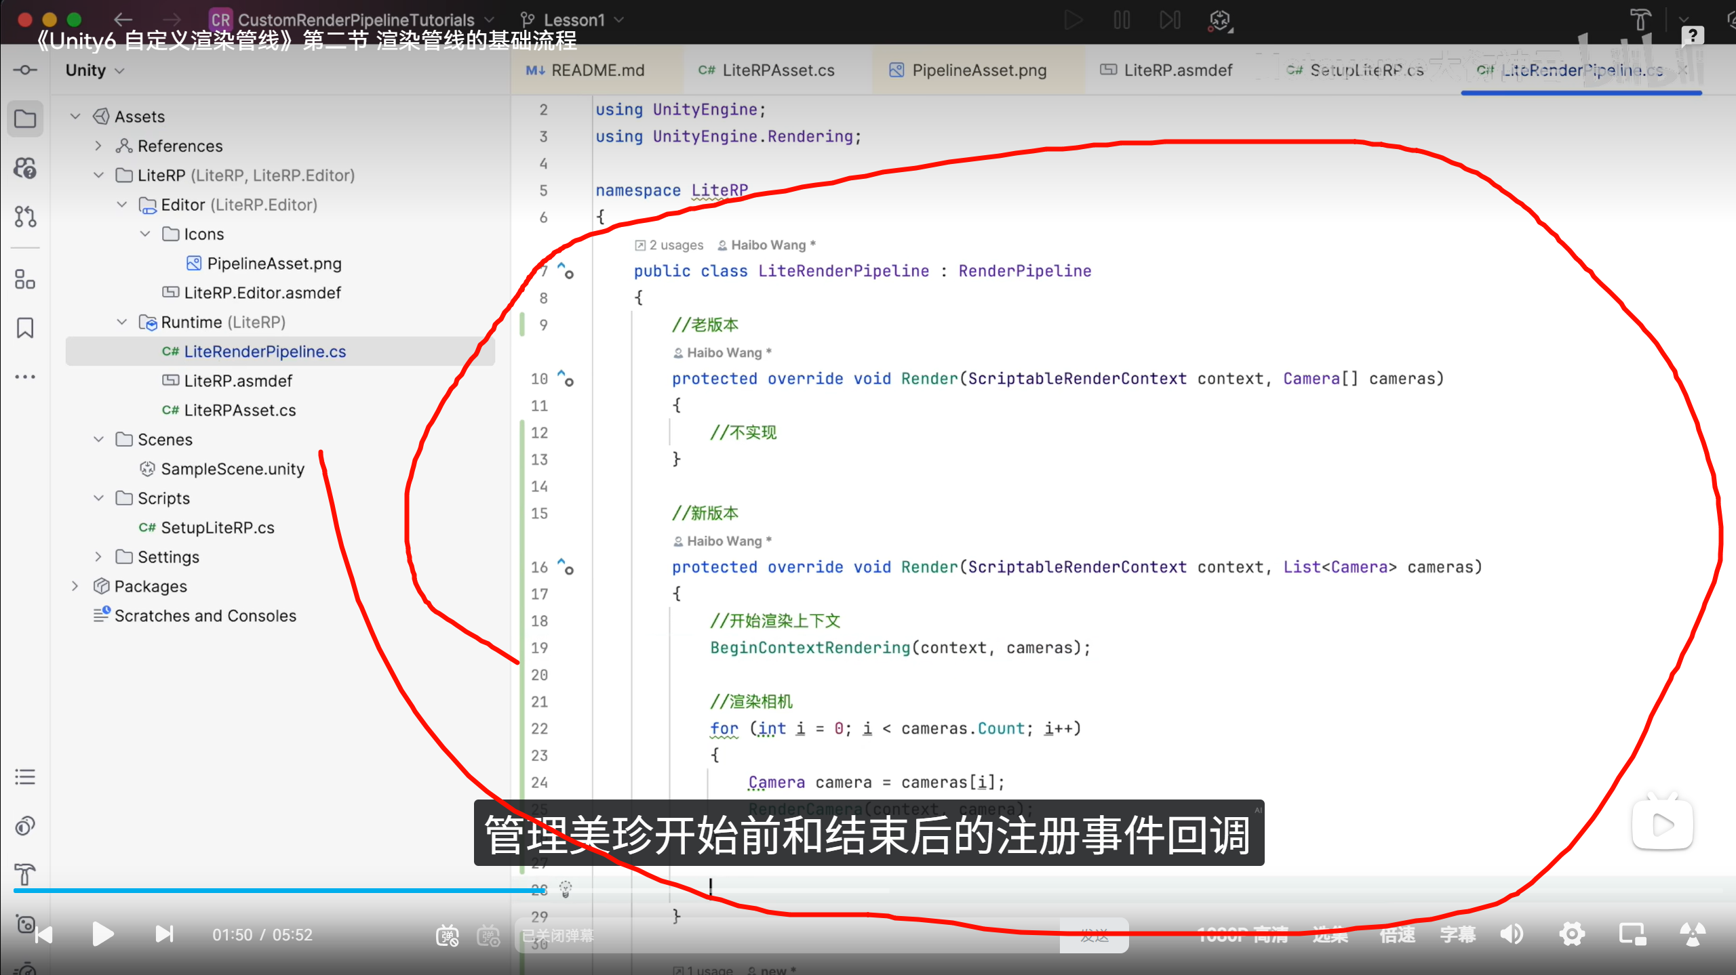Click the 倍速 playback speed button
1736x975 pixels.
(1397, 934)
